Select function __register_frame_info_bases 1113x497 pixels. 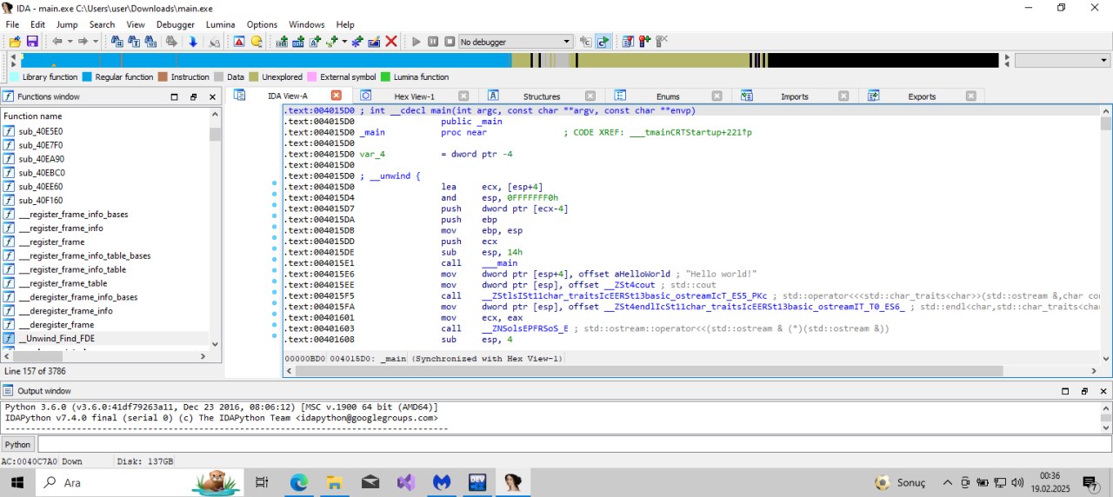pos(104,214)
